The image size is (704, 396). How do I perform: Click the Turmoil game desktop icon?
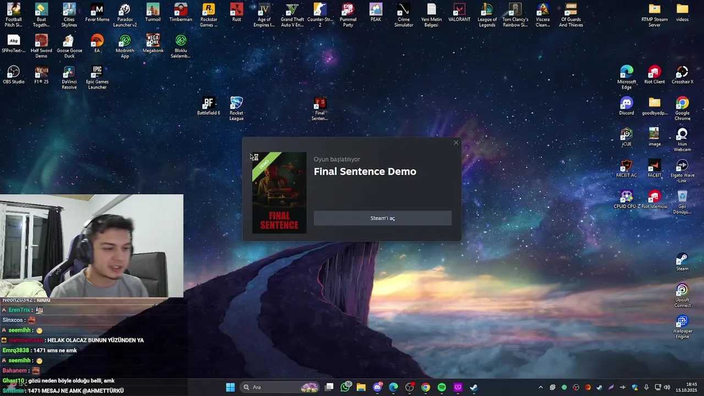coord(153,13)
